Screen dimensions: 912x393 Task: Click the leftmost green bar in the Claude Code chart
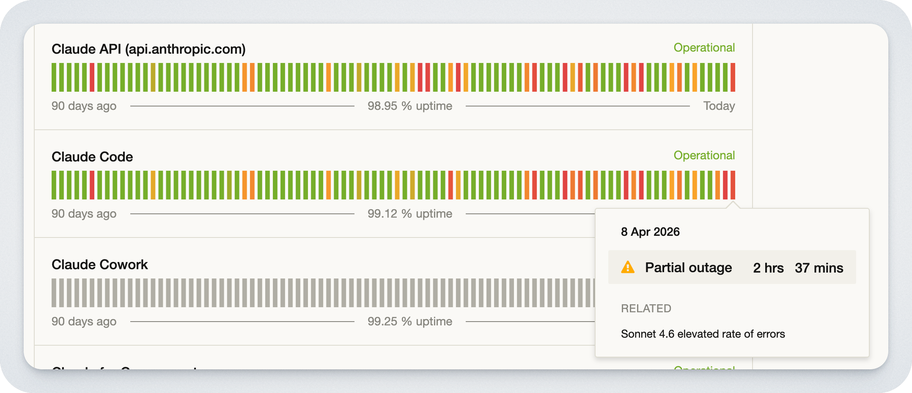[54, 185]
